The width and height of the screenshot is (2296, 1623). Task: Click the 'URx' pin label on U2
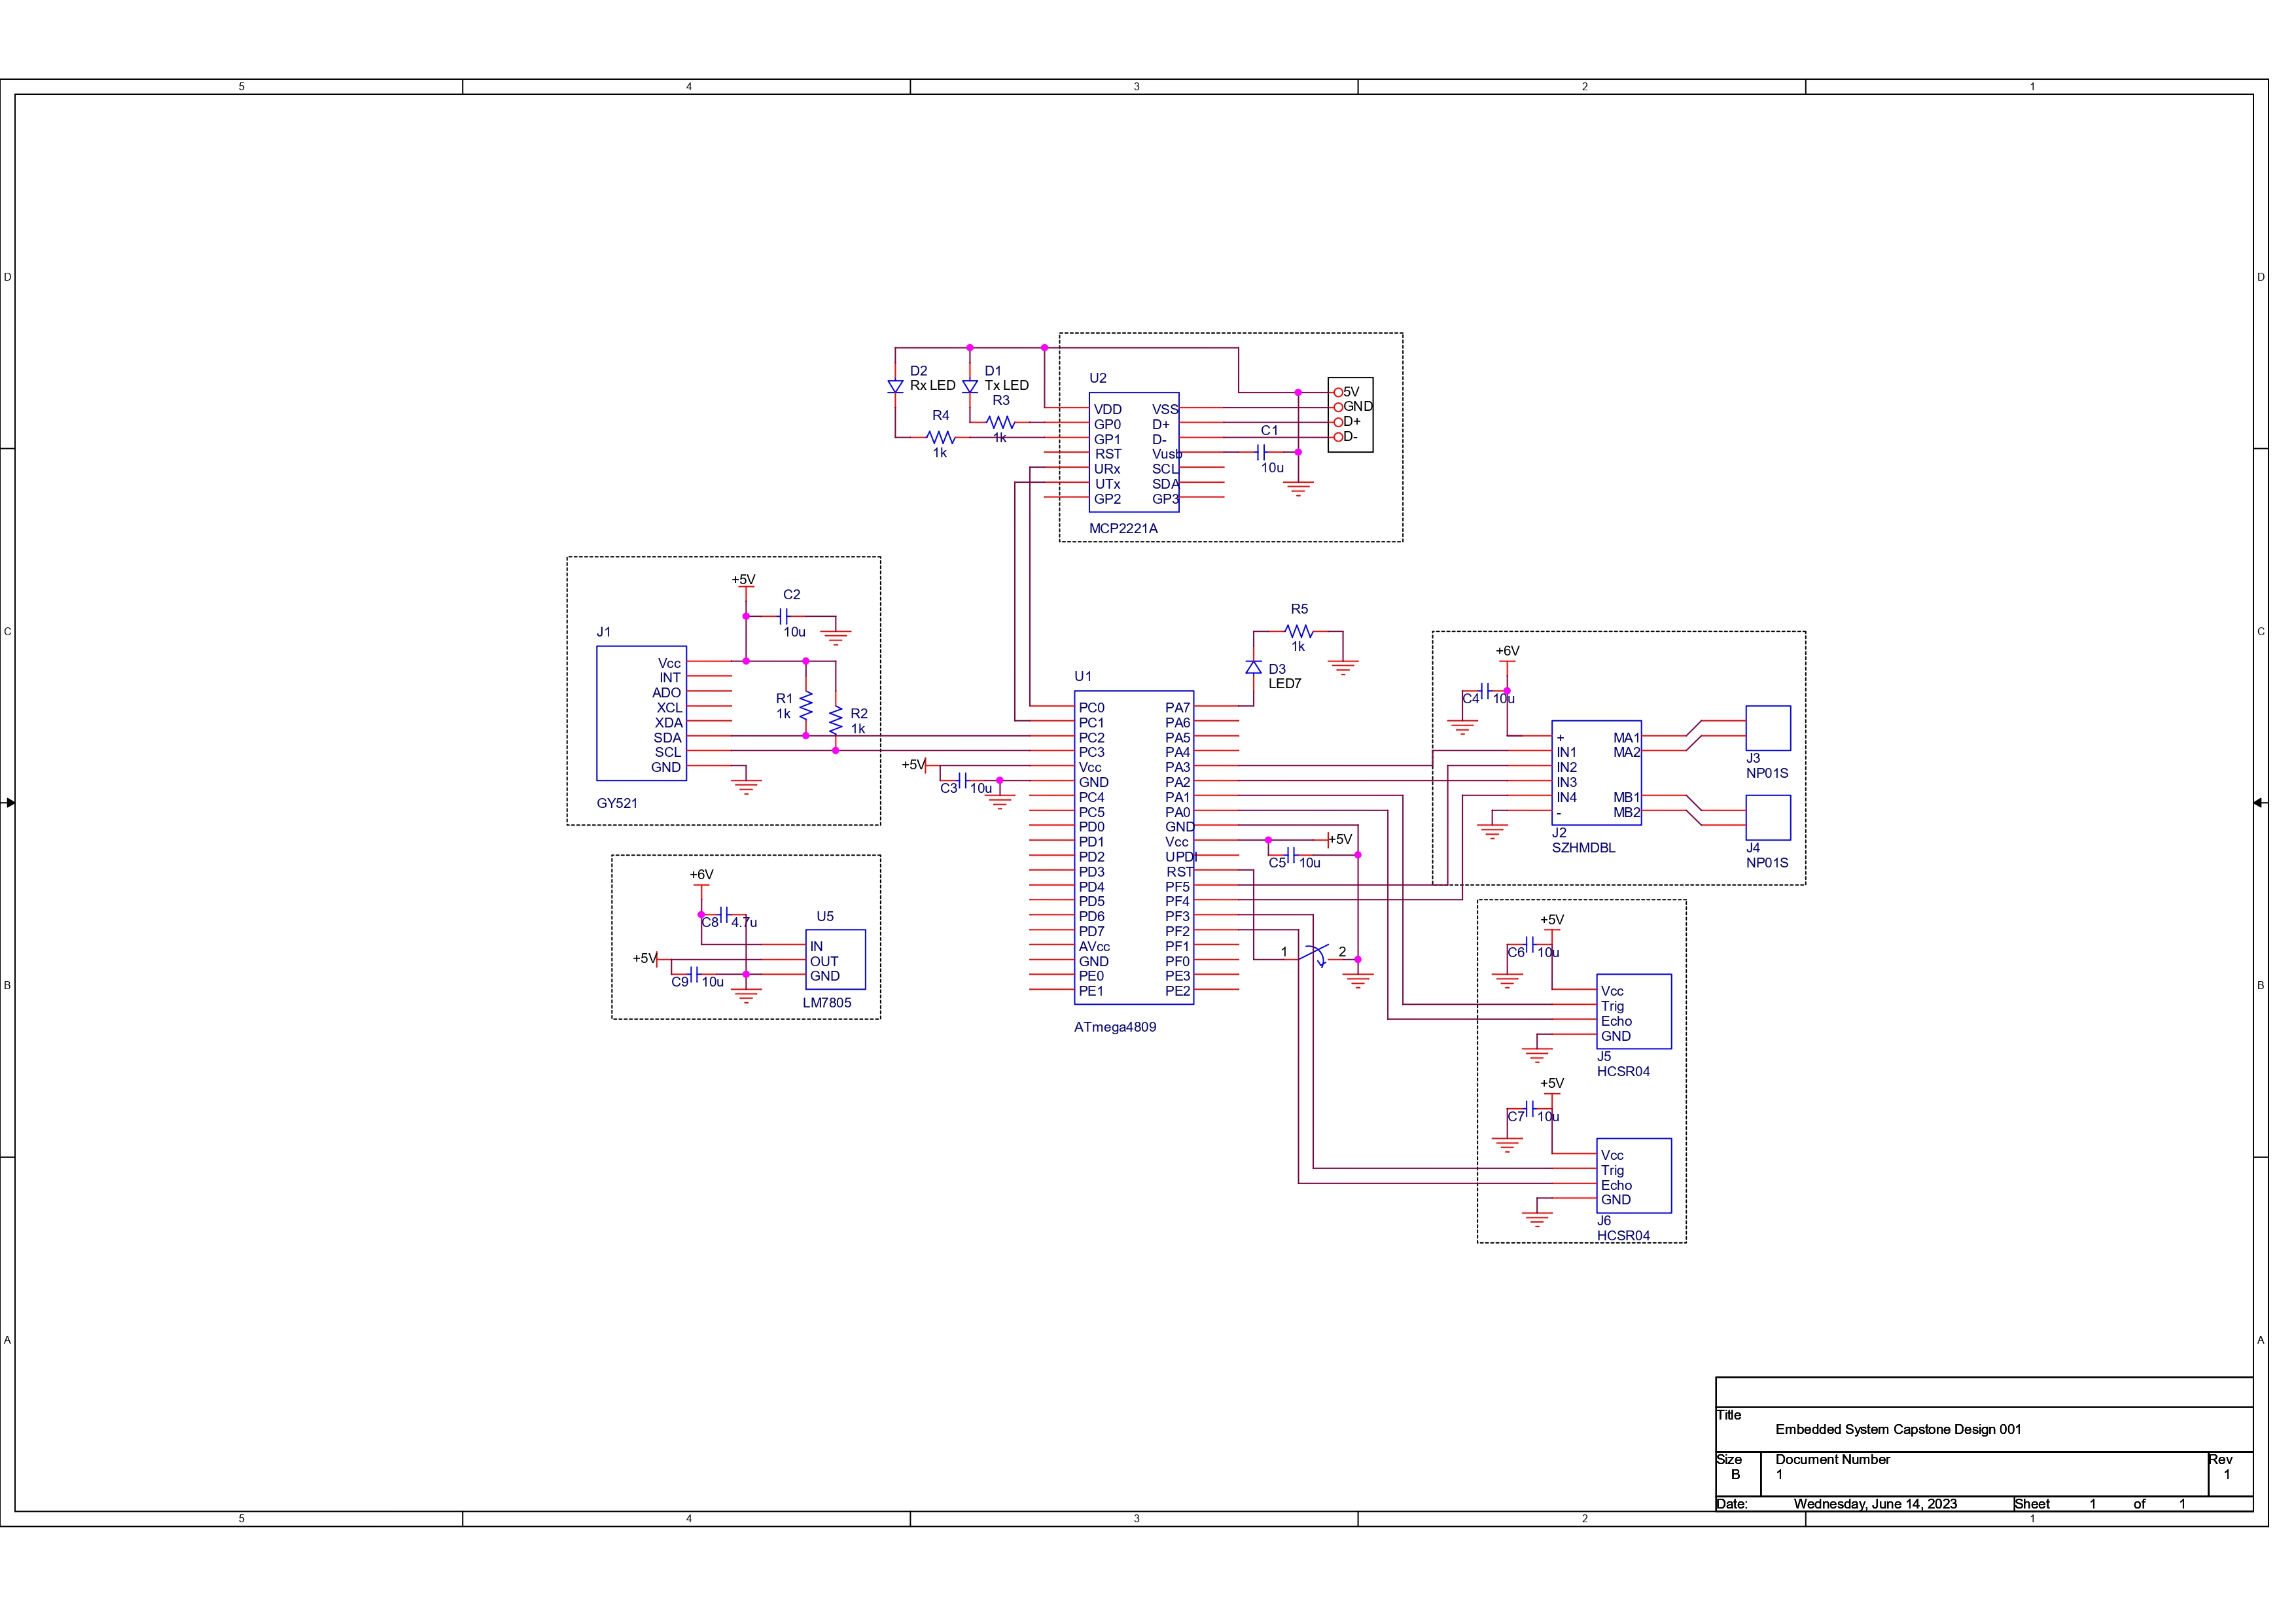(x=1107, y=469)
